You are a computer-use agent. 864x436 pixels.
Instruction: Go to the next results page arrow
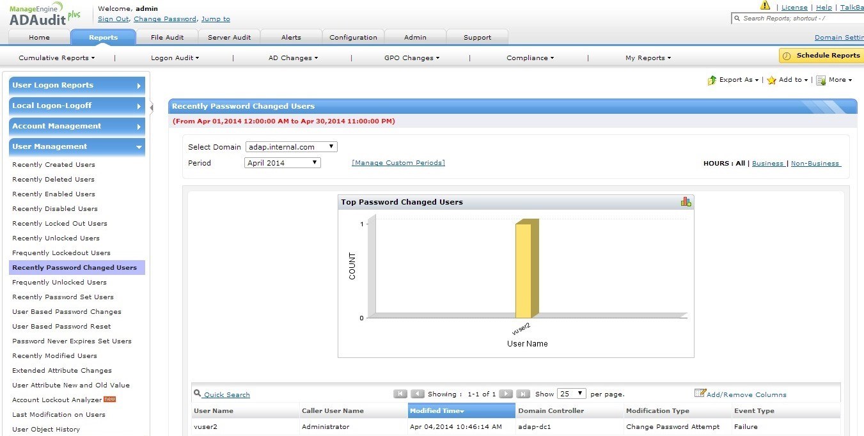point(505,394)
